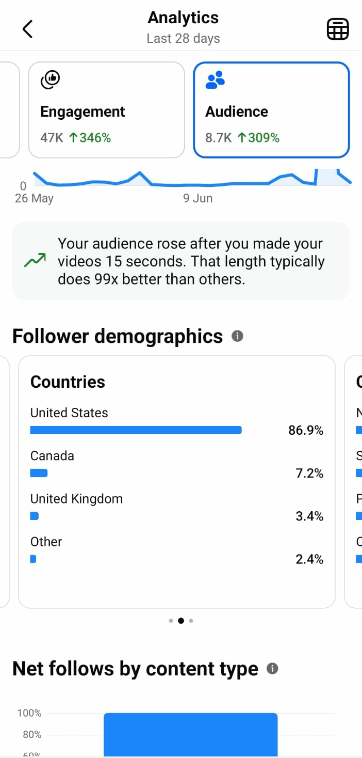Open the table view icon at top right
Viewport: 362px width, 758px height.
[x=338, y=29]
